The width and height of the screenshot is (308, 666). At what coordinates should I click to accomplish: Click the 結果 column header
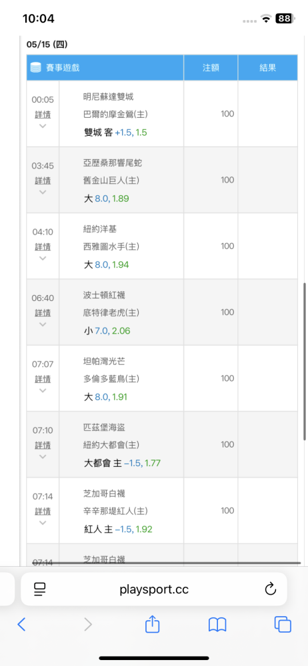pos(267,67)
